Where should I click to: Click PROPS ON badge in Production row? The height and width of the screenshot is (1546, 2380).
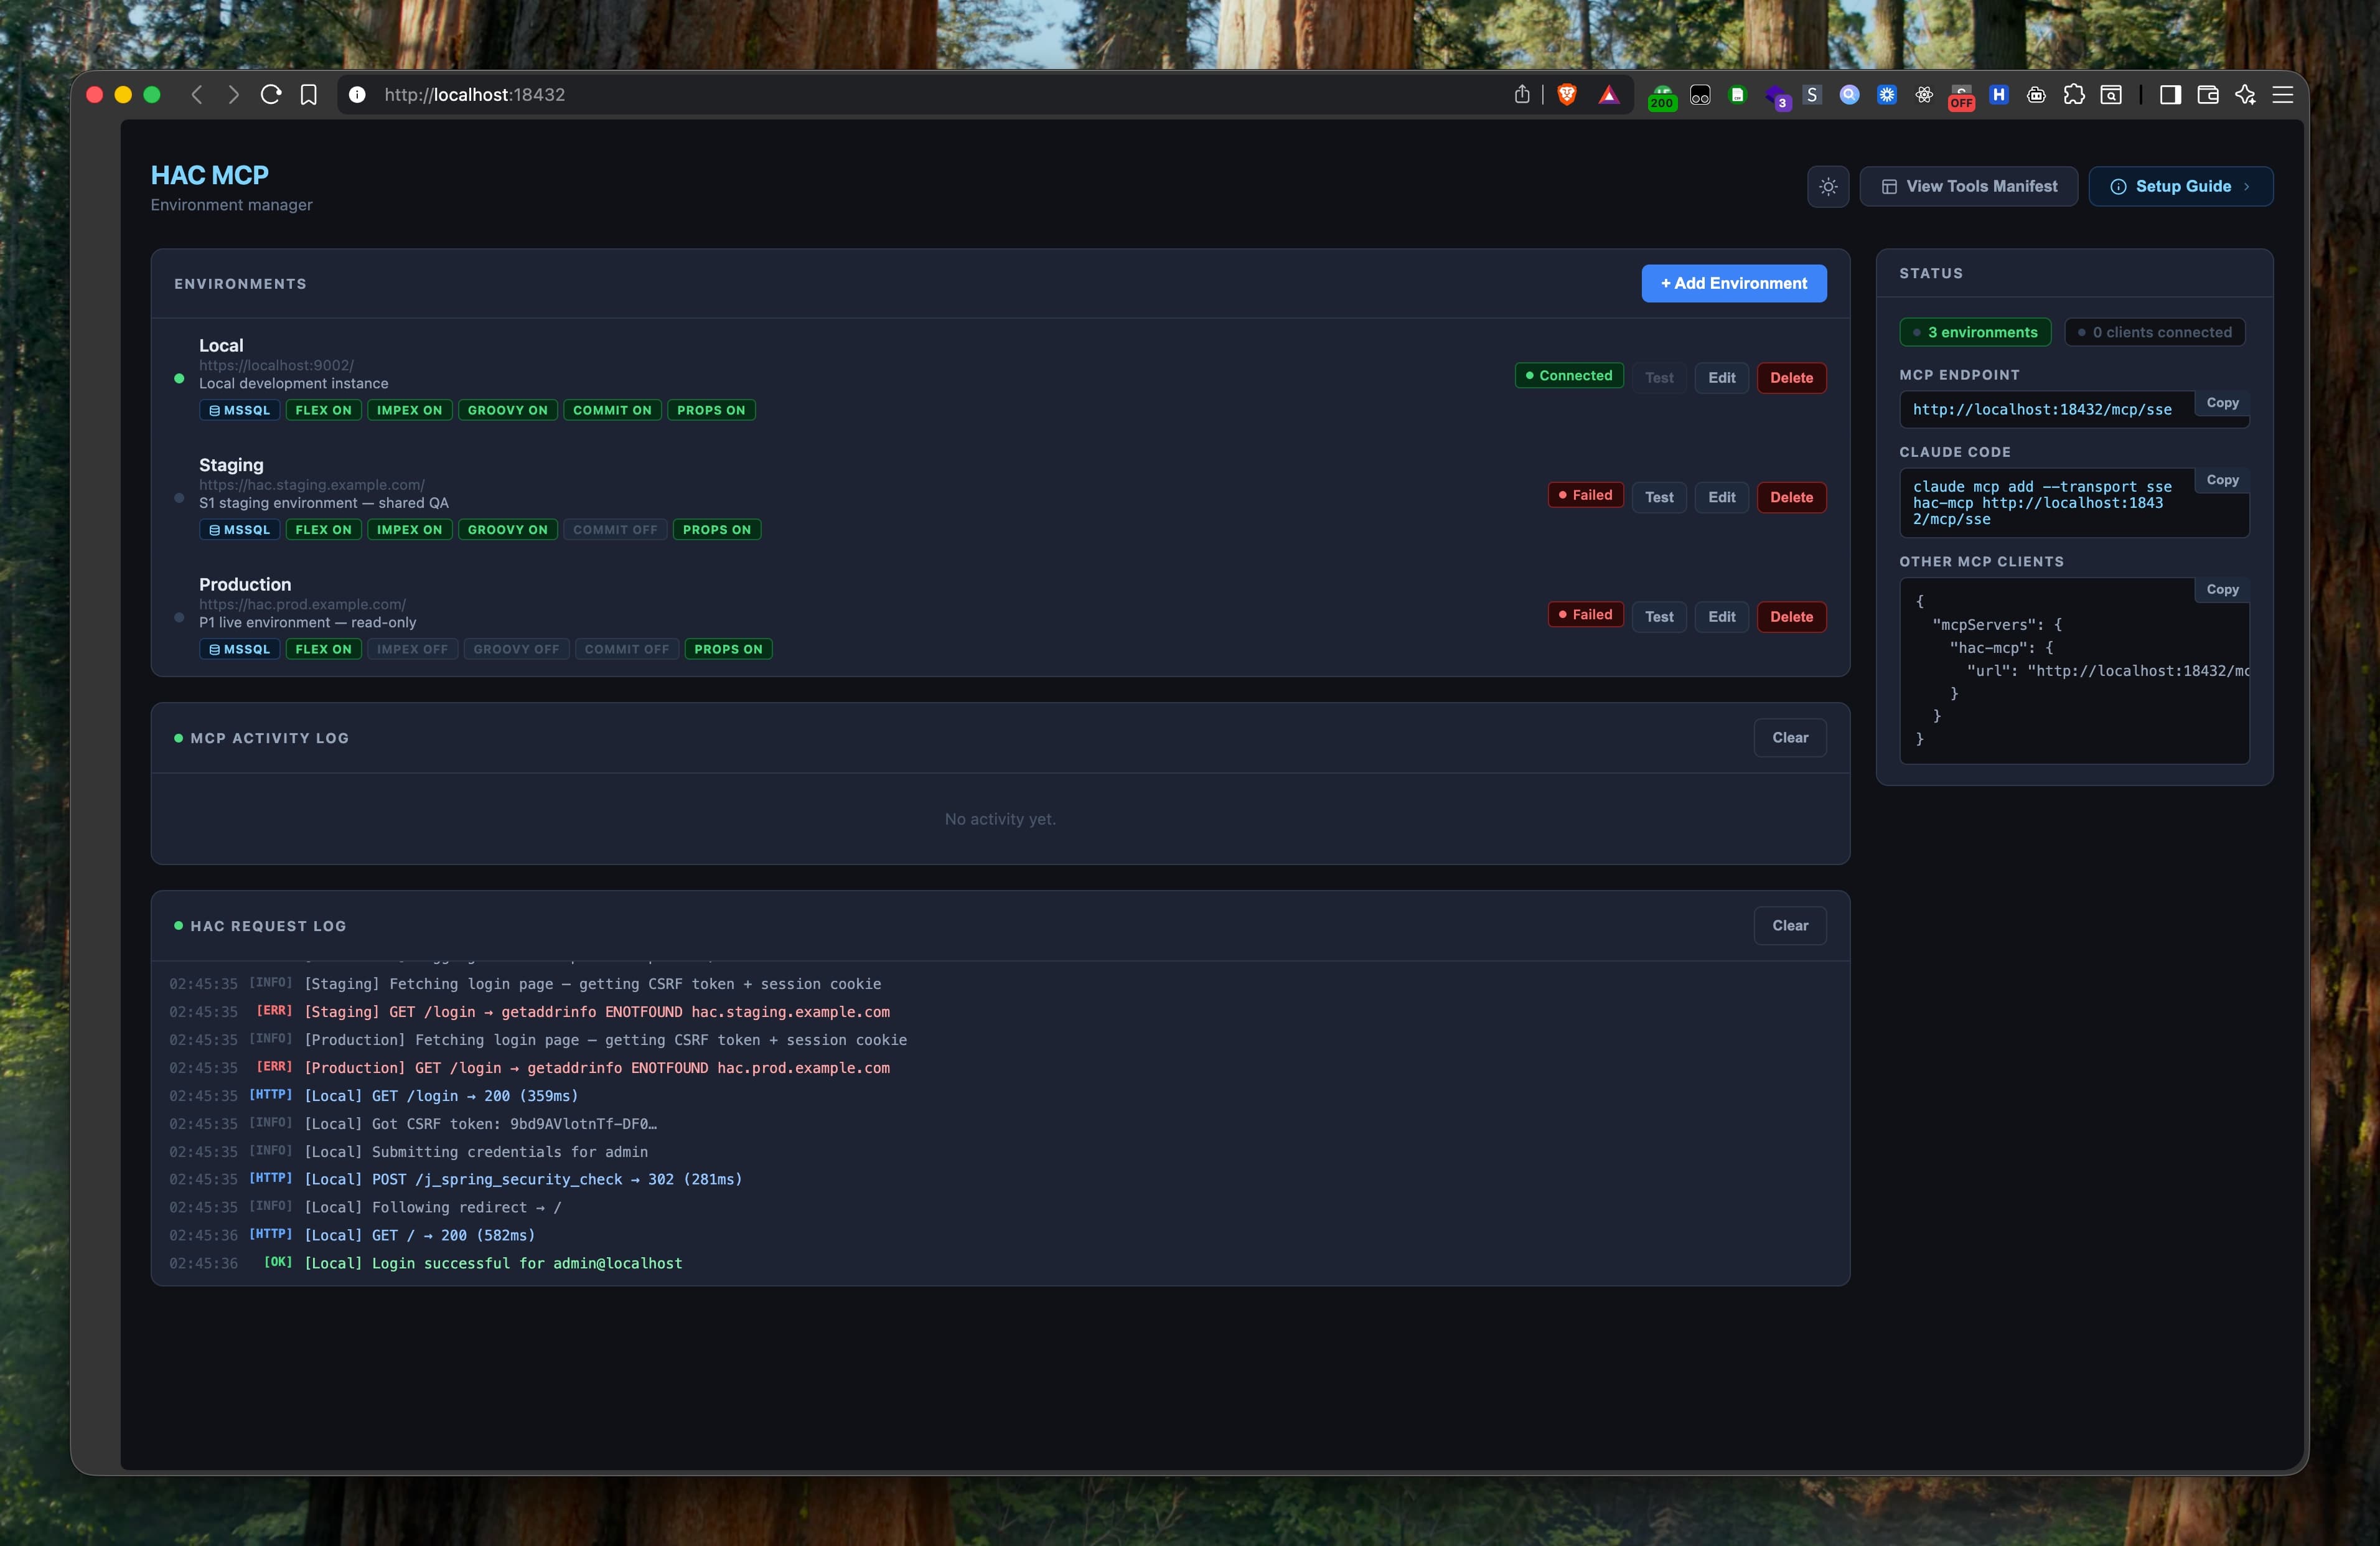coord(728,649)
